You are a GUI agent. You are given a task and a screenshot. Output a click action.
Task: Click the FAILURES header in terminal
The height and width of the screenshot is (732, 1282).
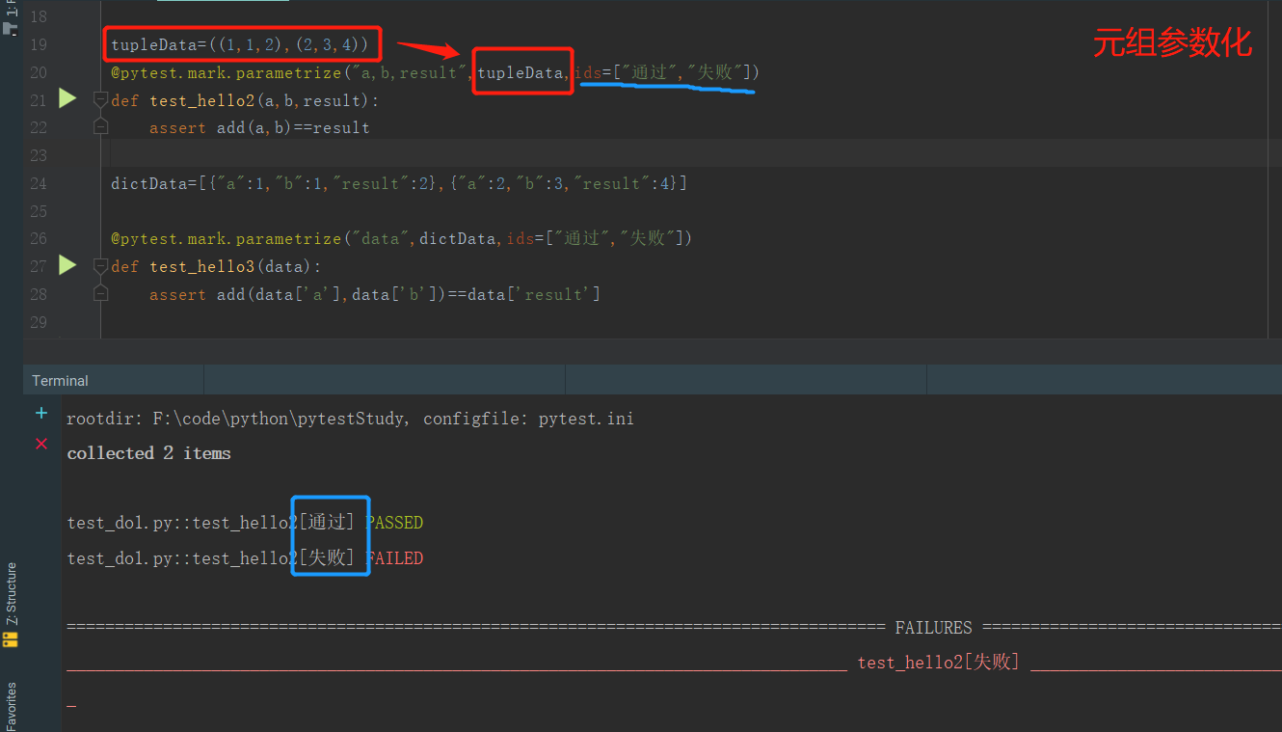(x=933, y=628)
